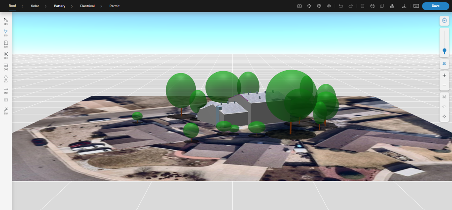Select the Pen drawing tool (P)
452x210 pixels.
6,20
